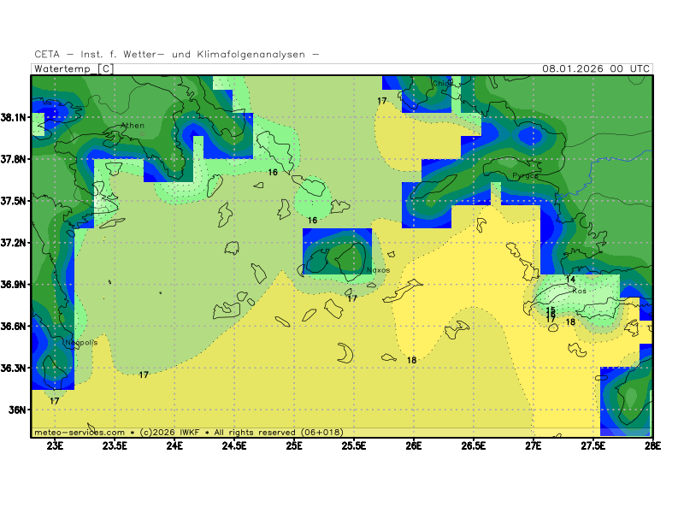Click the 28E longitude axis label
This screenshot has height=513, width=684.
tap(652, 445)
